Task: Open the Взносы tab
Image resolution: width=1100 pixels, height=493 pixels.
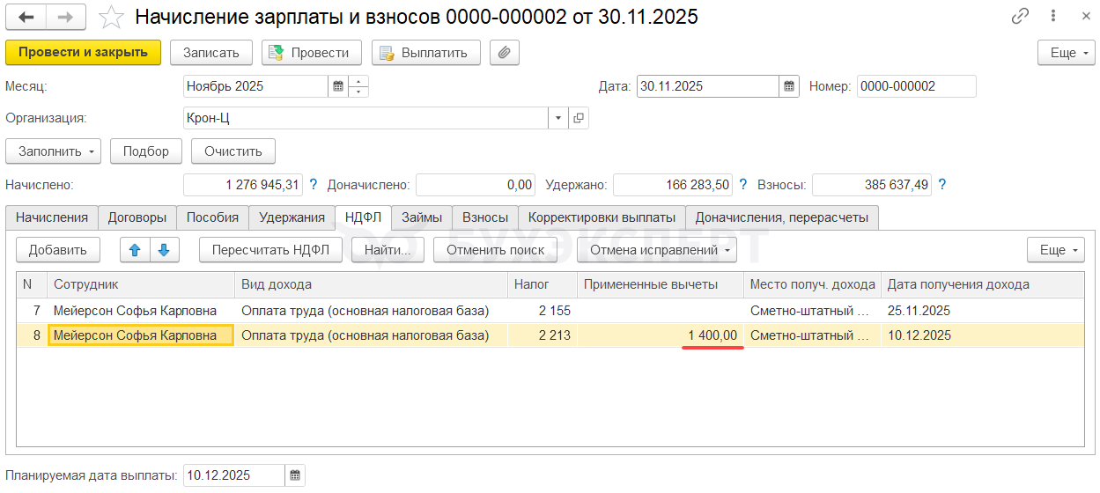Action: click(485, 217)
